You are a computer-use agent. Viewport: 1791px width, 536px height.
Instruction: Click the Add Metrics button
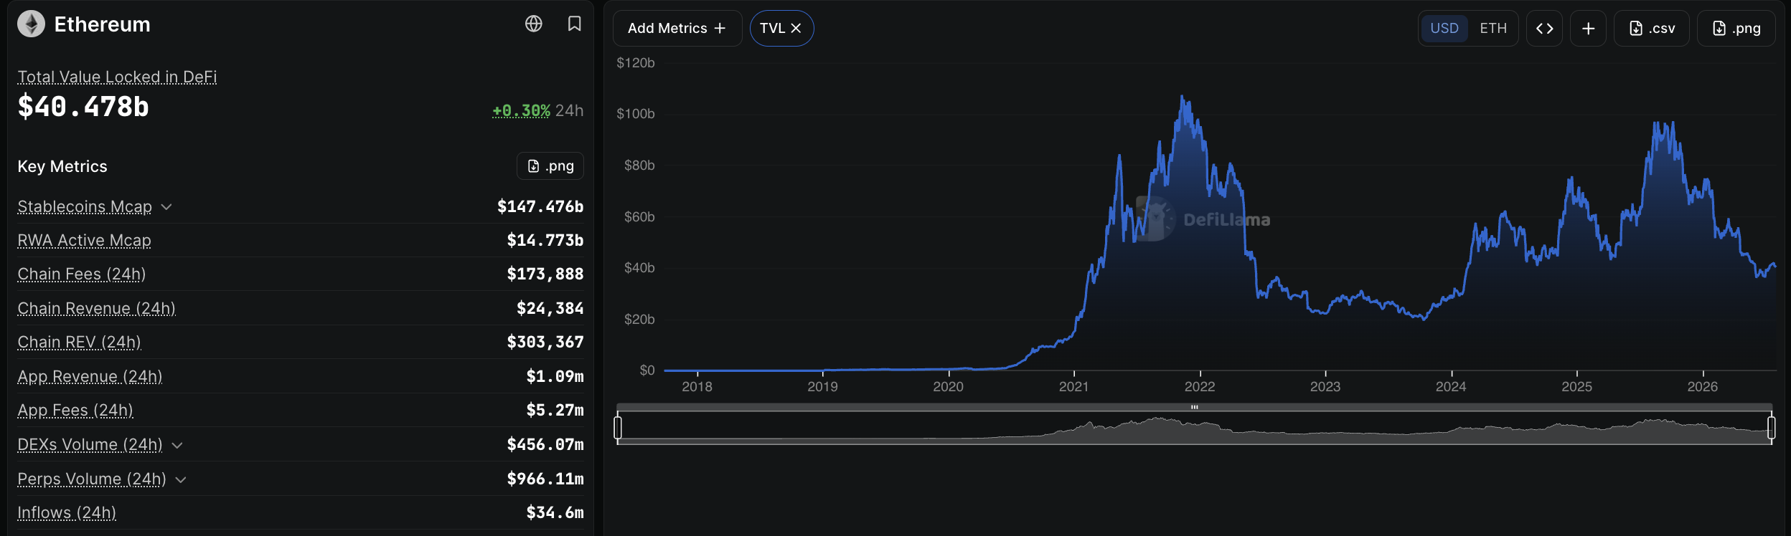coord(677,28)
